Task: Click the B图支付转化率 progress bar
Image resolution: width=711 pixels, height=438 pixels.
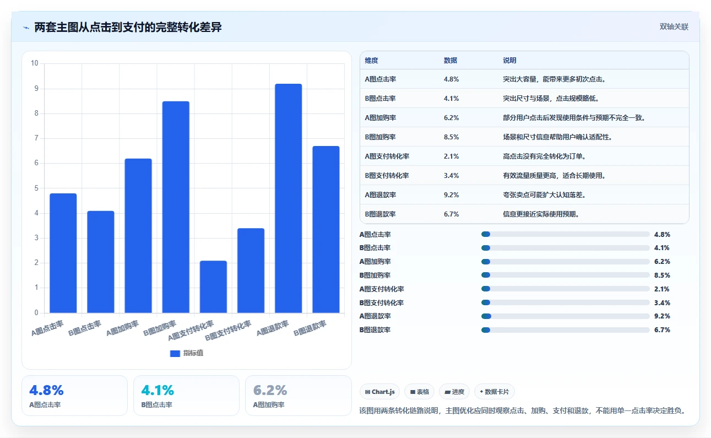Action: (566, 302)
